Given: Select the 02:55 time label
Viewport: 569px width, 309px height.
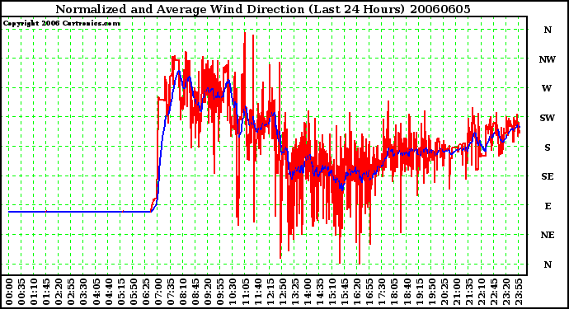Looking at the screenshot, I should [71, 292].
